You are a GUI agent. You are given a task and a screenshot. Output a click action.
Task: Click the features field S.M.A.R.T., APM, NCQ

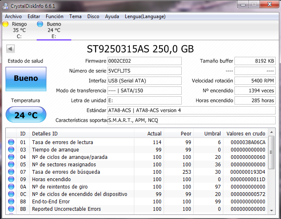192,120
